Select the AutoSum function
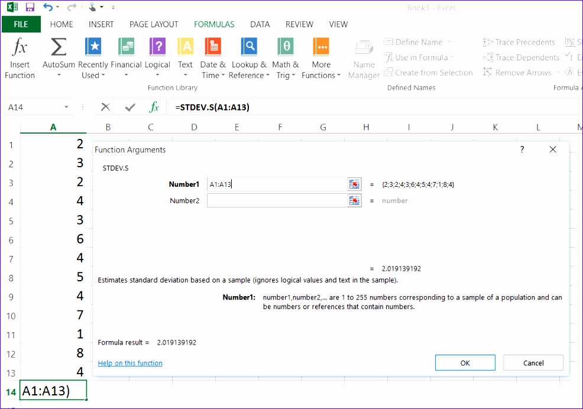583x409 pixels. (57, 56)
